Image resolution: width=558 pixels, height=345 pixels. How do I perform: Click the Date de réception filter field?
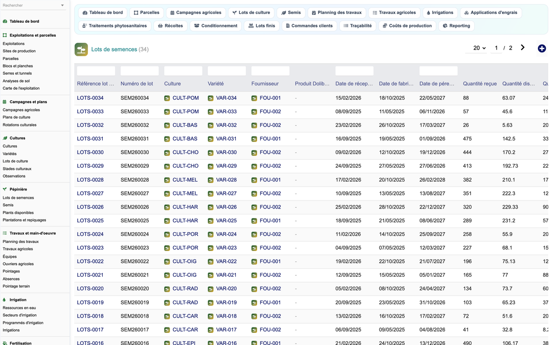(354, 71)
